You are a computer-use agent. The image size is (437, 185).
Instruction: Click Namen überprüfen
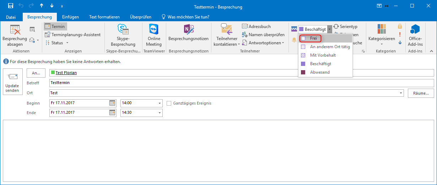coord(263,35)
